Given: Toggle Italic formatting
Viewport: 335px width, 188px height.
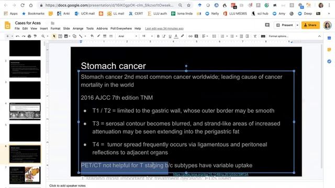Looking at the screenshot, I should 164,36.
